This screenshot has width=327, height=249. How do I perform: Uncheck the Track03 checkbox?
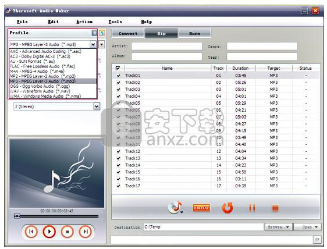[x=118, y=89]
